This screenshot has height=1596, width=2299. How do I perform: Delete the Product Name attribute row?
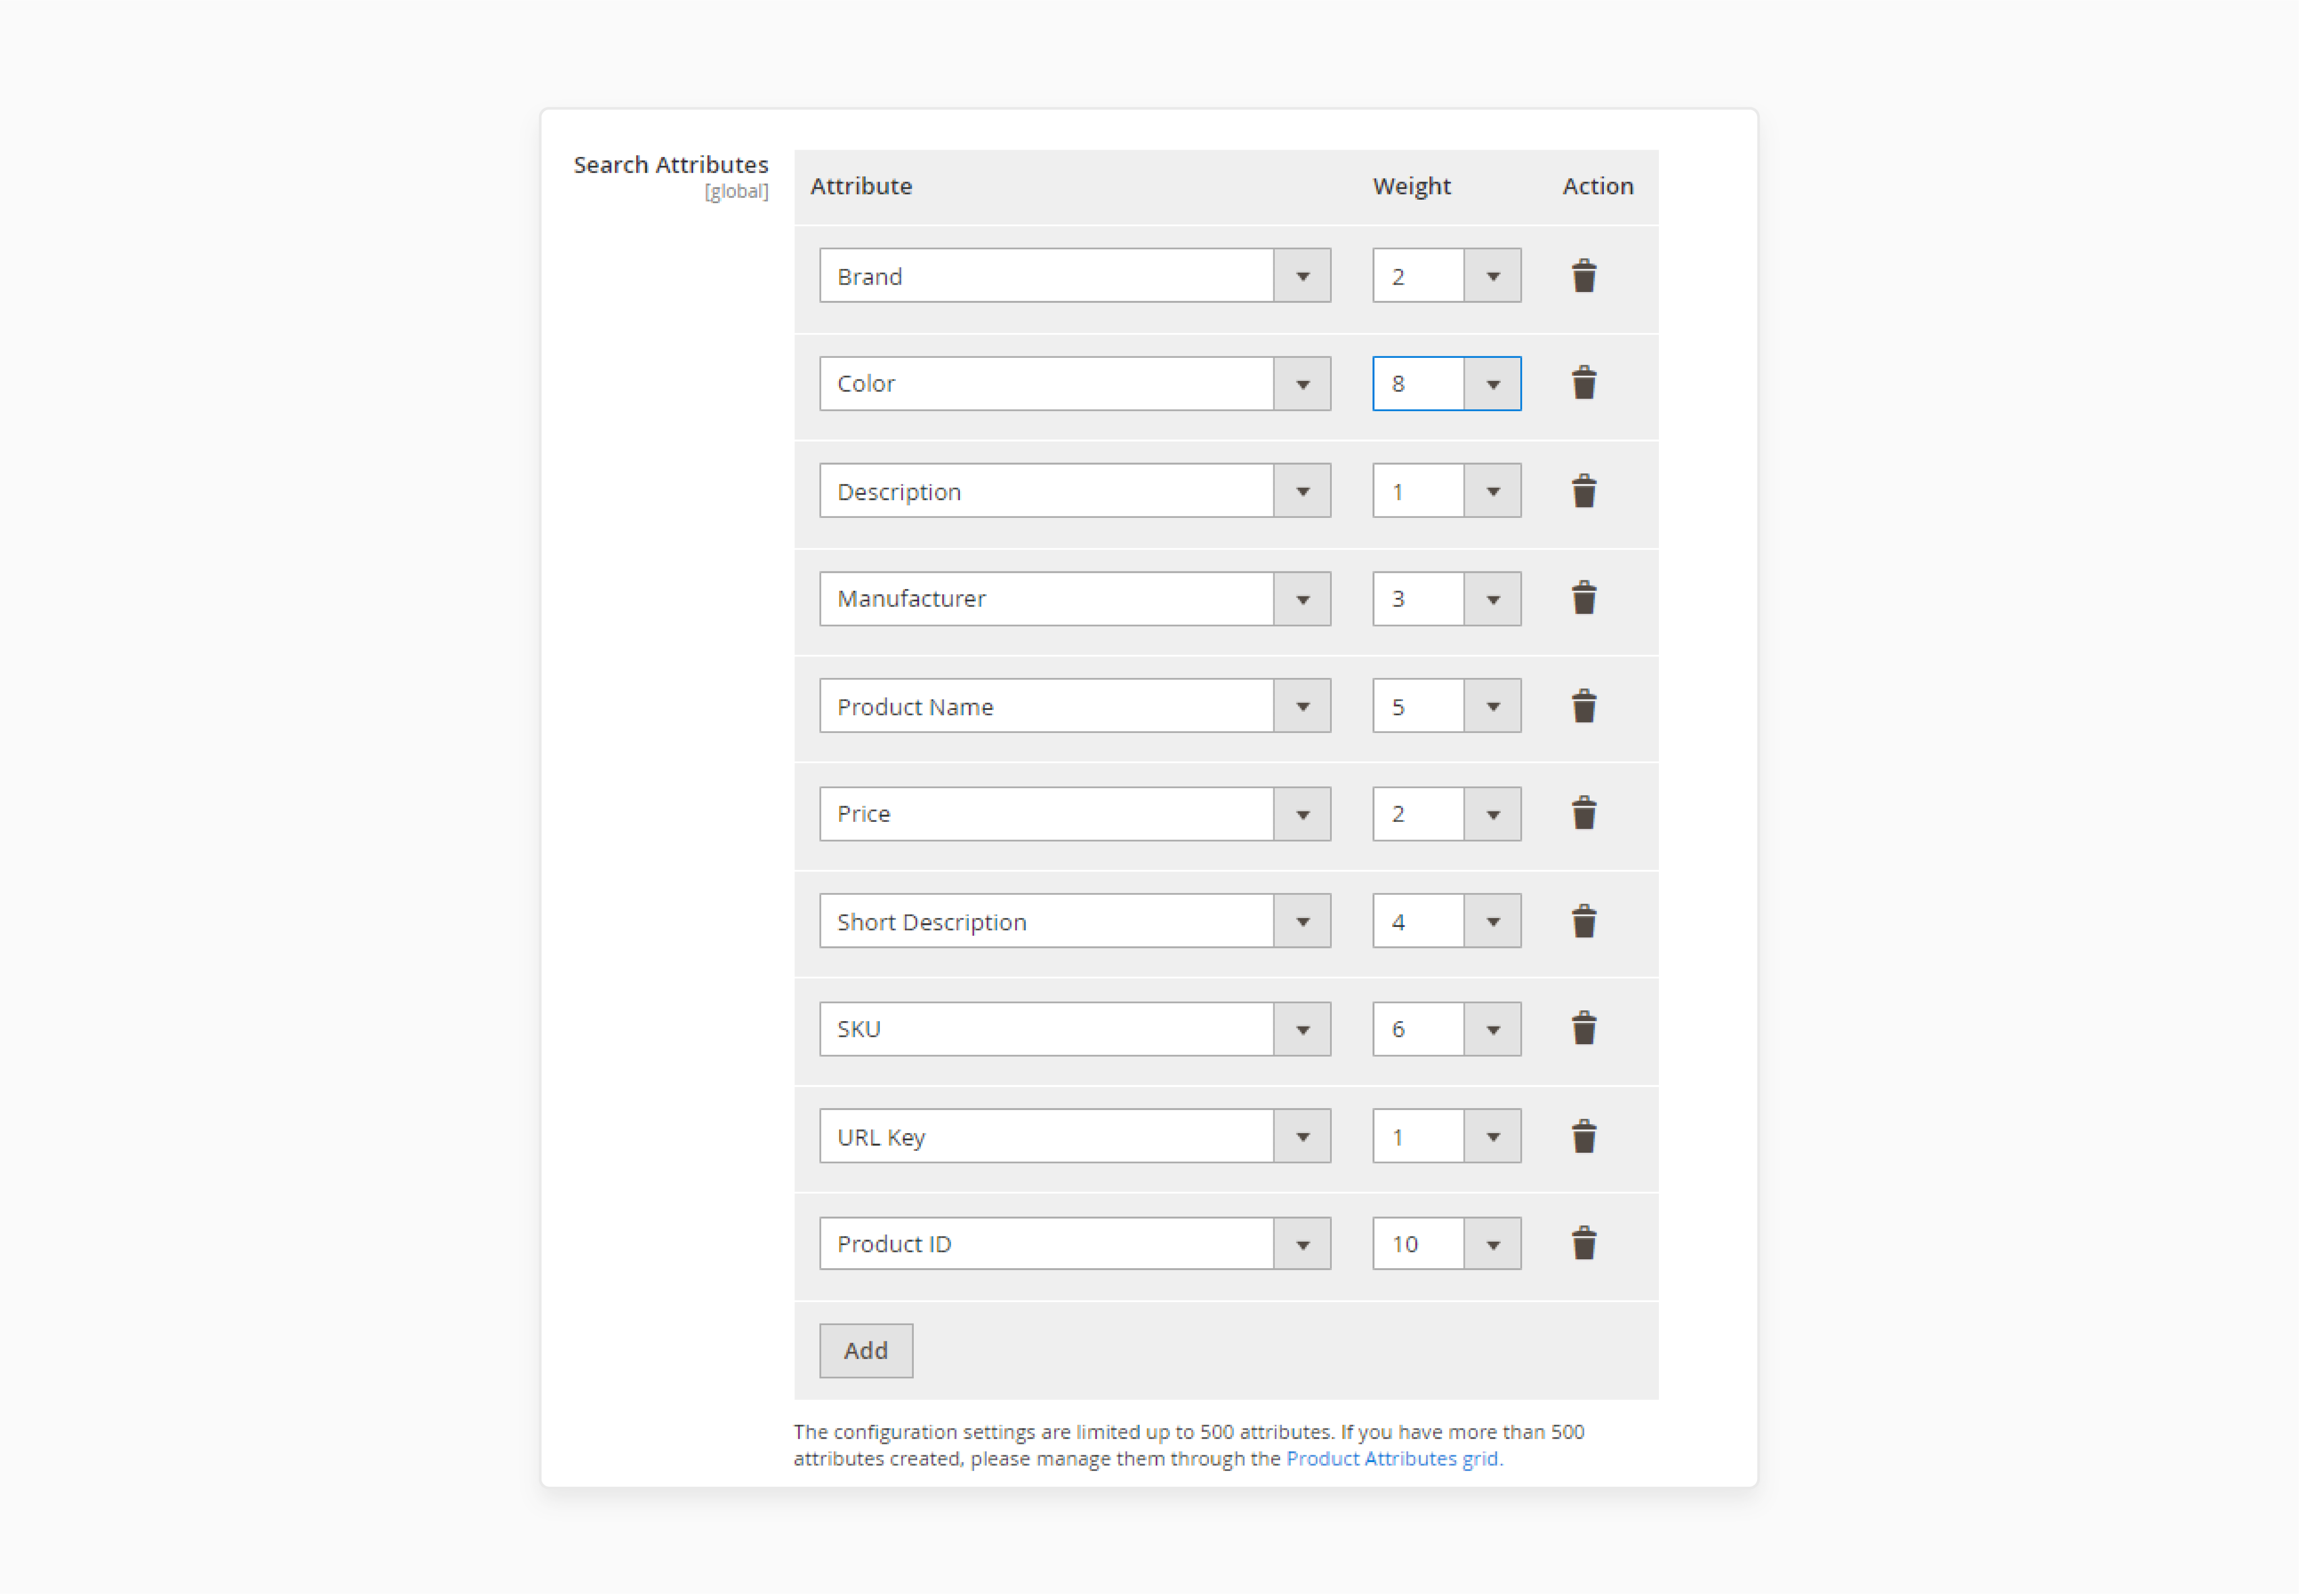click(1584, 706)
